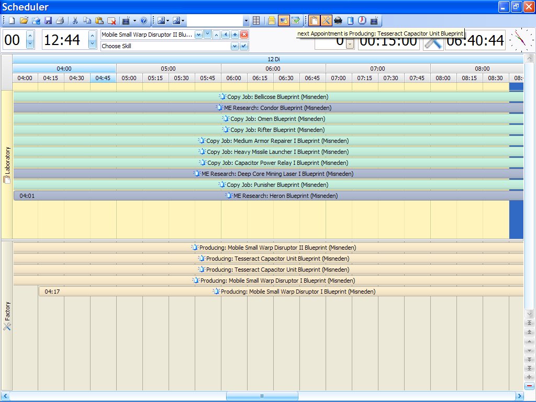This screenshot has height=402, width=536.
Task: Select ME Research: Condor Blueprint appointment
Action: [269, 108]
